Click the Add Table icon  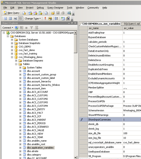(63, 19)
